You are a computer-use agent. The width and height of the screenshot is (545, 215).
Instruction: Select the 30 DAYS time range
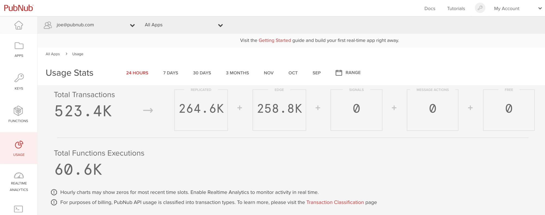point(202,73)
